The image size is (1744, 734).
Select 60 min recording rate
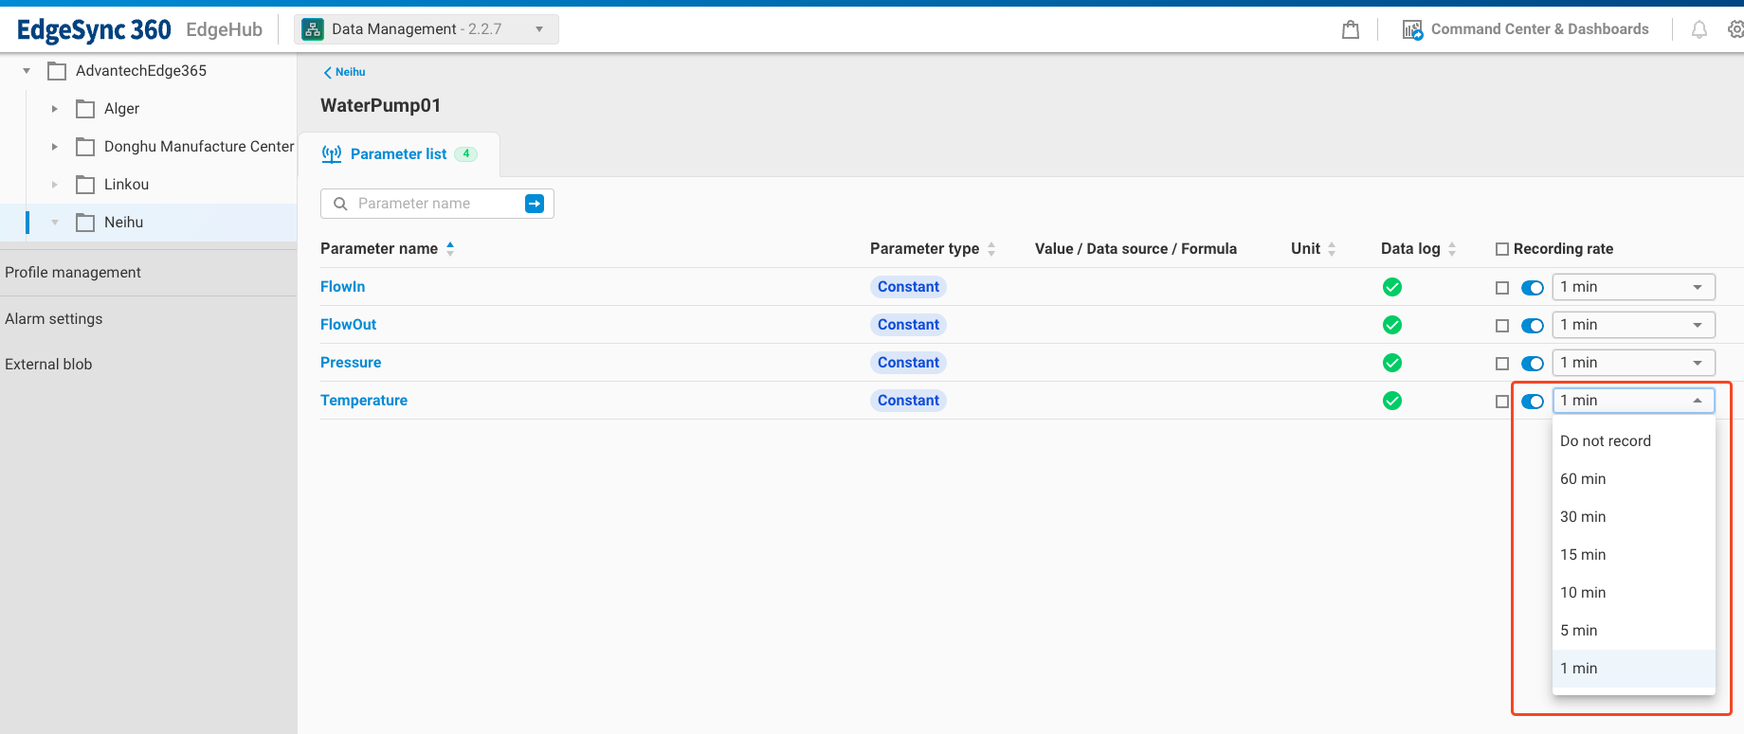[x=1633, y=479]
